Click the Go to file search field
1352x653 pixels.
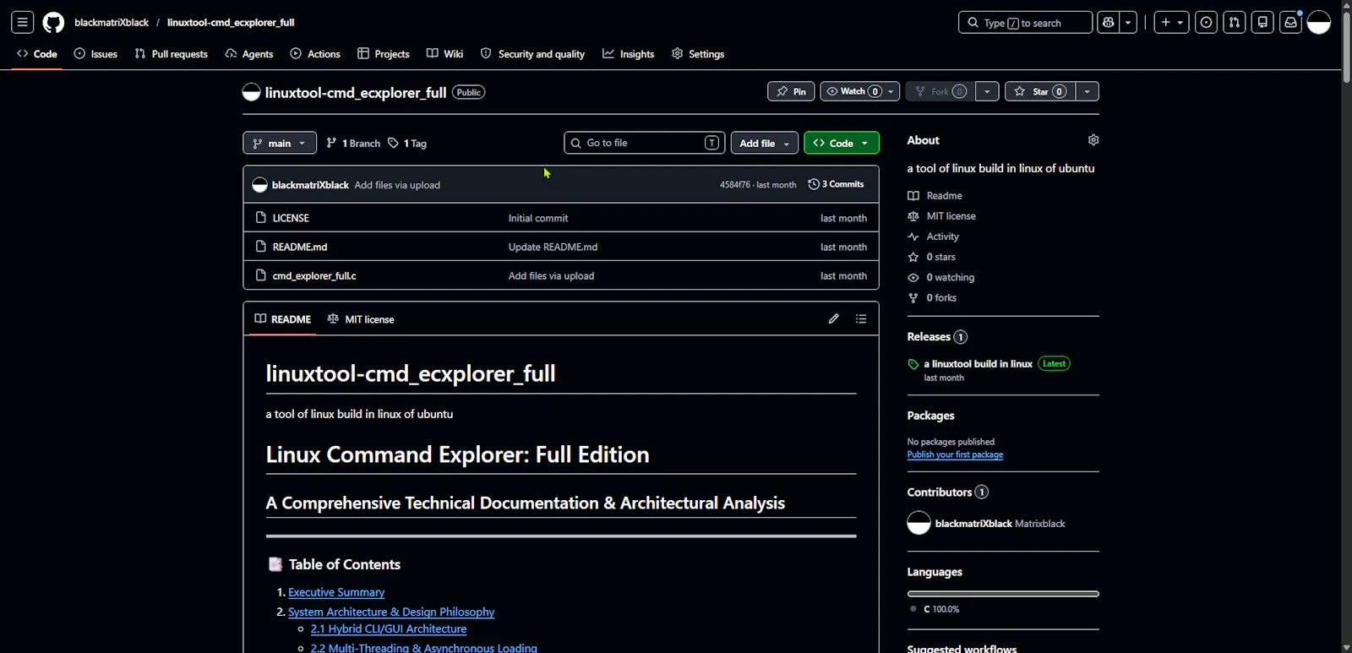tap(645, 143)
